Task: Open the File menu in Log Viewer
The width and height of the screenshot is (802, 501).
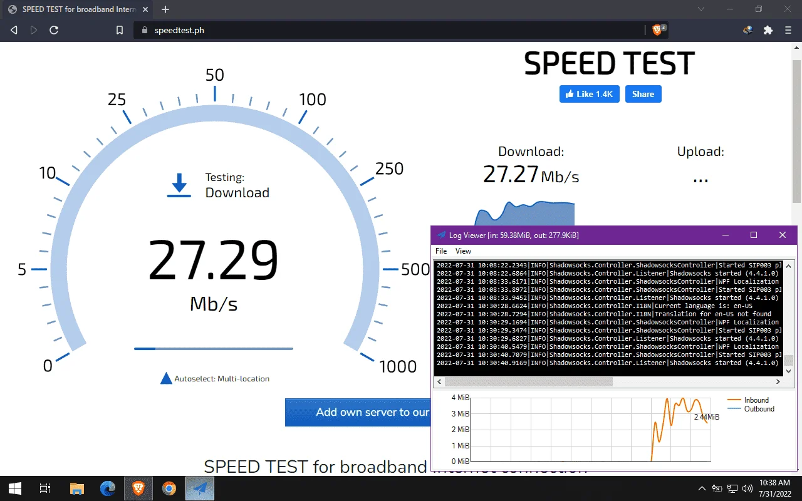Action: click(441, 251)
